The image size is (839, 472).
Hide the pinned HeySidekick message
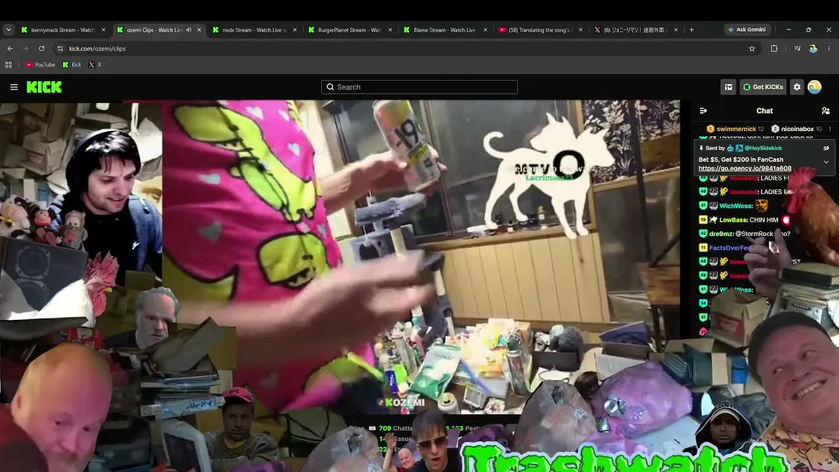point(826,148)
